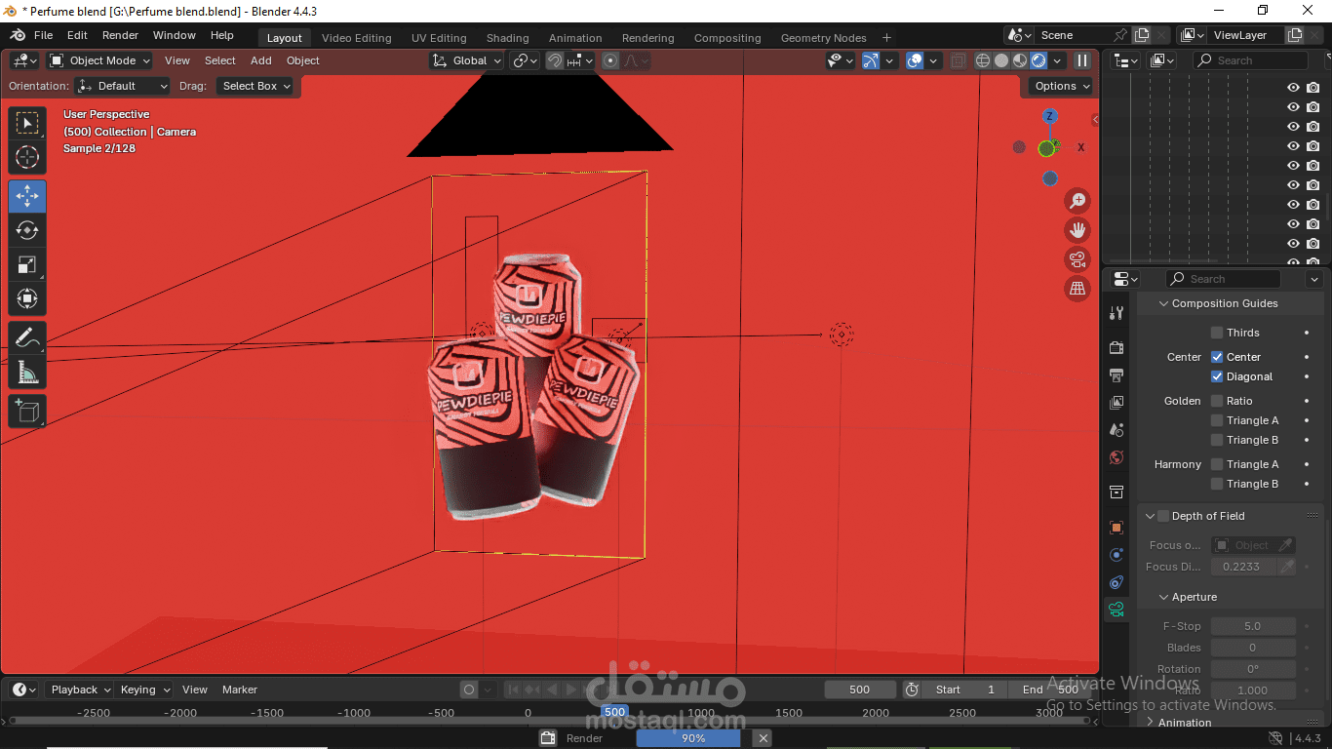Open the Drag Select Box dropdown

pos(255,86)
